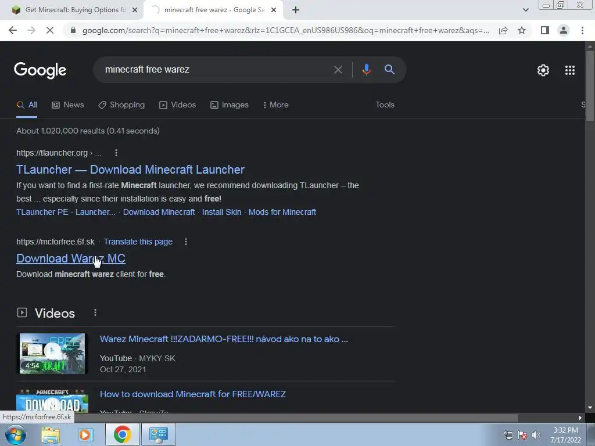
Task: Submit search with magnifier icon
Action: 389,70
